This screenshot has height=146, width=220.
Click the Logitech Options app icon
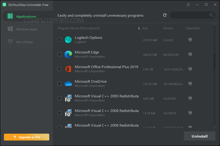pyautogui.click(x=68, y=40)
